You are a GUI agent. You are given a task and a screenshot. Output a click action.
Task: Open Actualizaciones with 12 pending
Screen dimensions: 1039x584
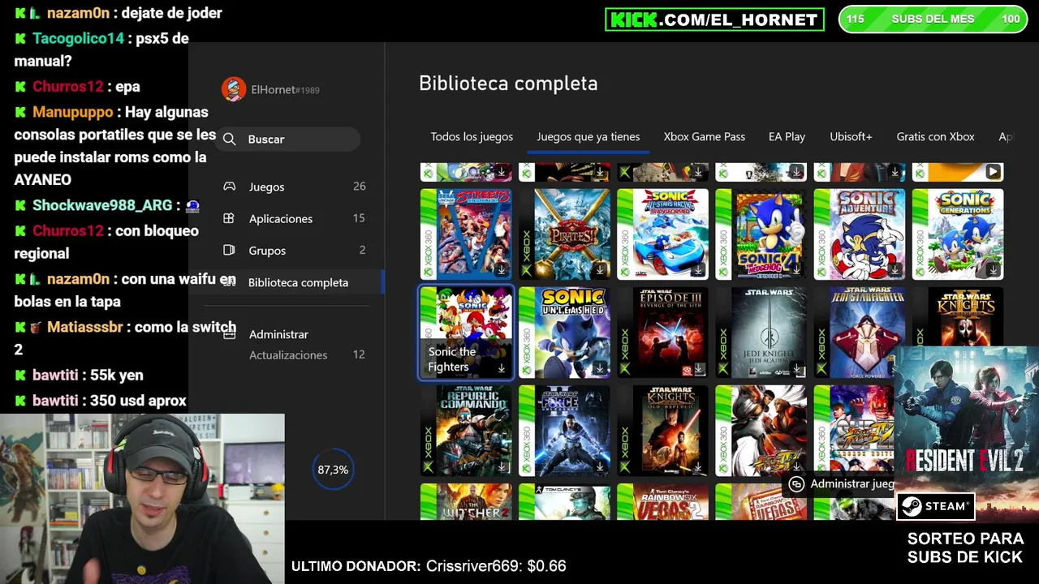pos(307,354)
